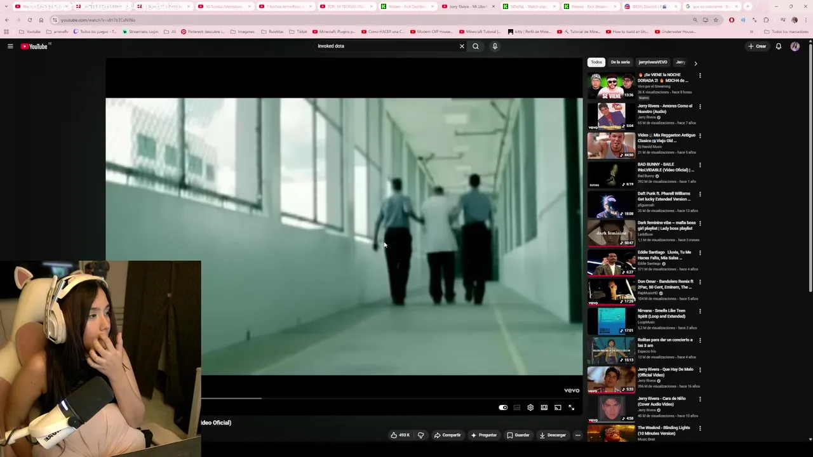This screenshot has width=813, height=457.
Task: Show more chips with right arrow
Action: [x=695, y=63]
